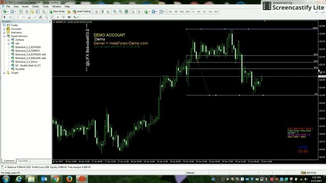Toggle the Market Watch window icon
The image size is (326, 183).
(21, 12)
